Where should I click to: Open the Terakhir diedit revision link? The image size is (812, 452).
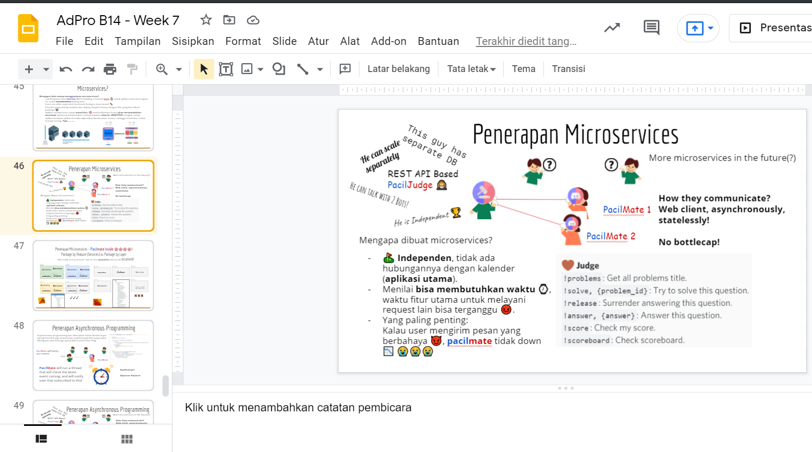[526, 41]
